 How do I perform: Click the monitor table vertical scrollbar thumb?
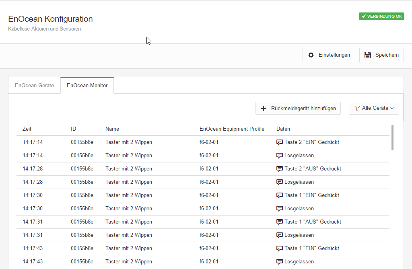(392, 138)
